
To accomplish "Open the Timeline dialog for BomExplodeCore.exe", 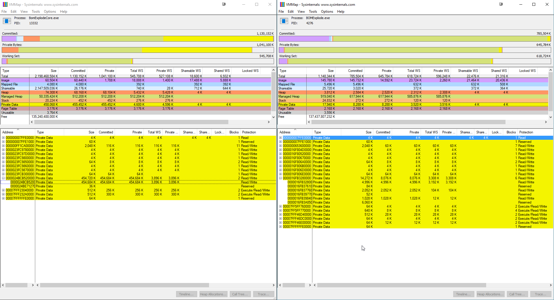I will (x=186, y=294).
